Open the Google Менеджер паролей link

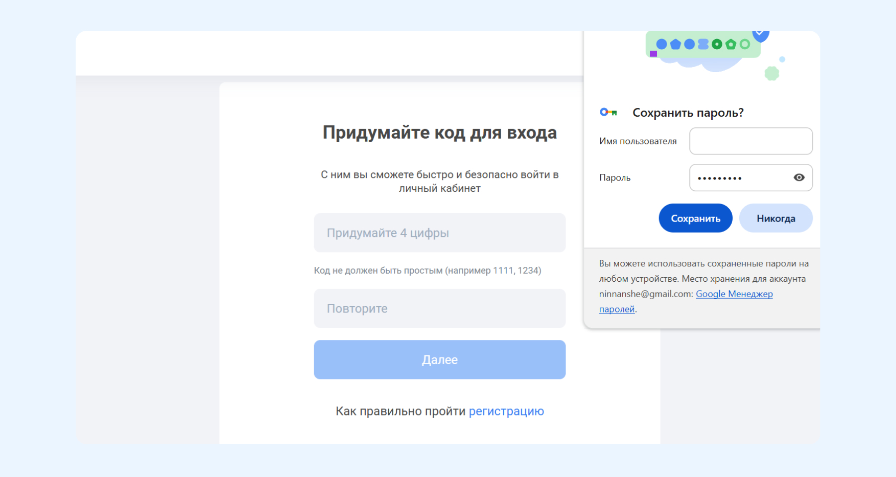734,294
